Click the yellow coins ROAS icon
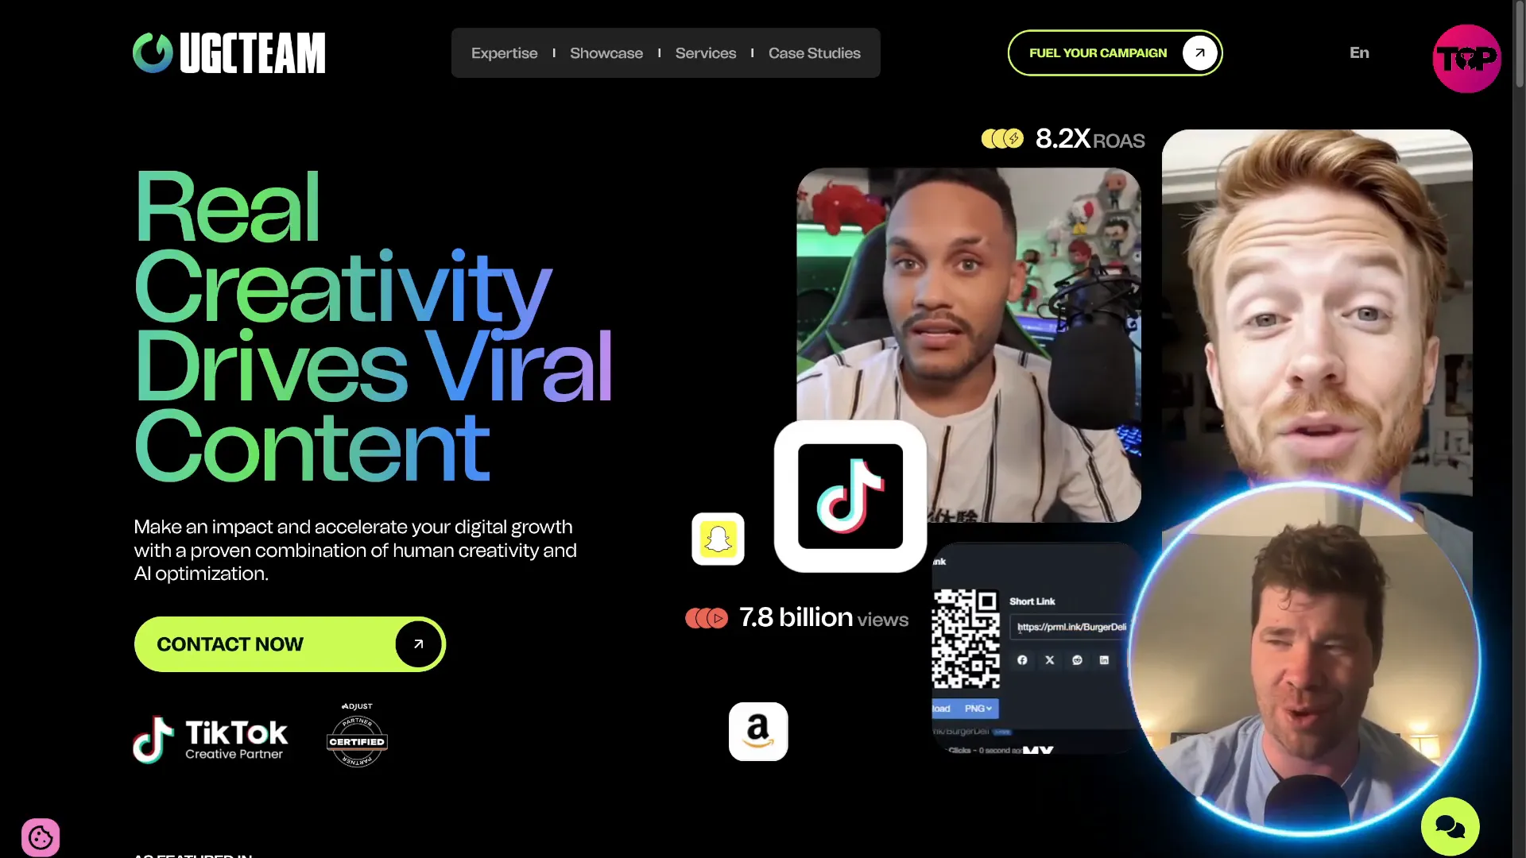The height and width of the screenshot is (858, 1526). click(1002, 139)
